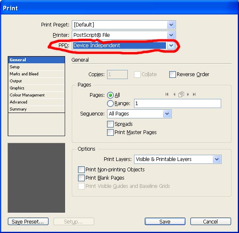Open the Colour Management panel

point(37,95)
